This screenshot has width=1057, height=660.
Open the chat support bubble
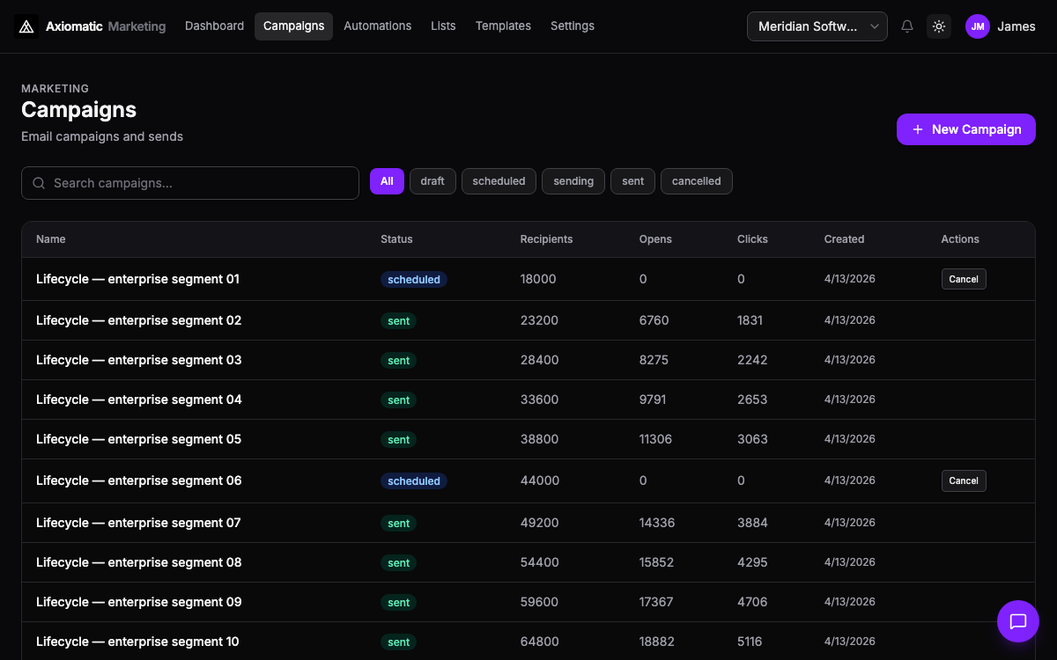coord(1018,621)
